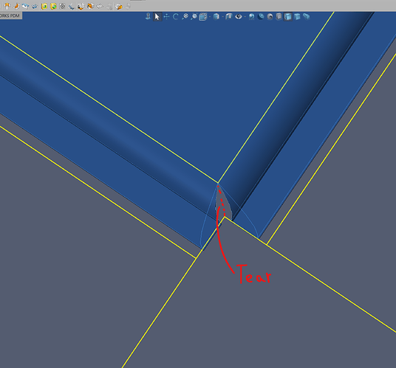Click the zoom to area magnifier icon

[x=194, y=17]
